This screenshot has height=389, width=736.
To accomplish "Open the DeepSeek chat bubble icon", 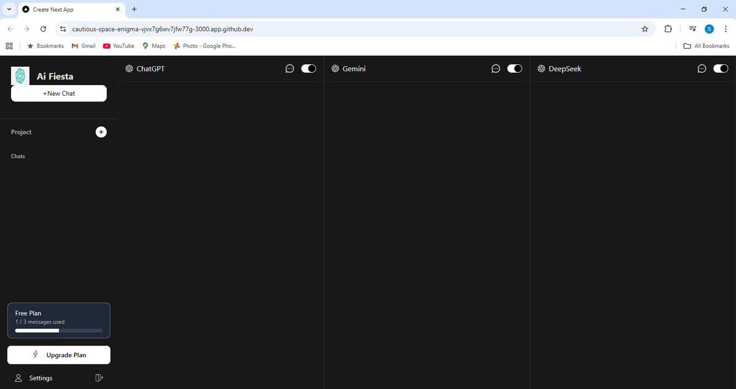I will (702, 69).
